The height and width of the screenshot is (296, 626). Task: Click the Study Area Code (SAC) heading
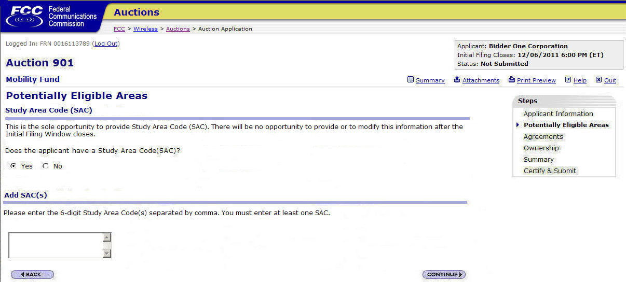[x=49, y=110]
